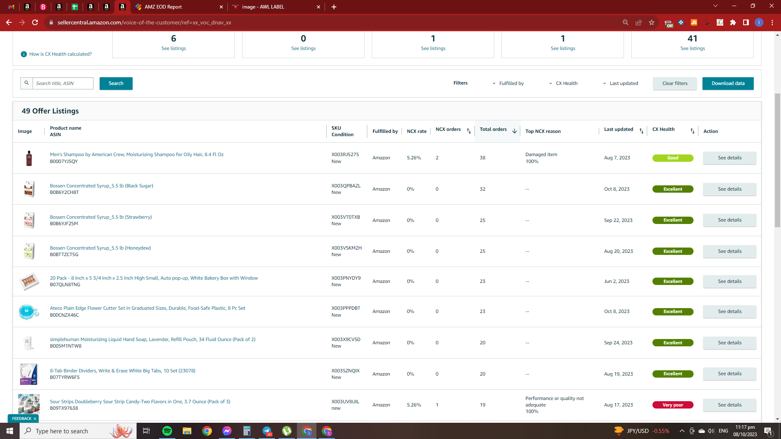Open the Chrome profile avatar
The image size is (781, 439).
(x=759, y=22)
